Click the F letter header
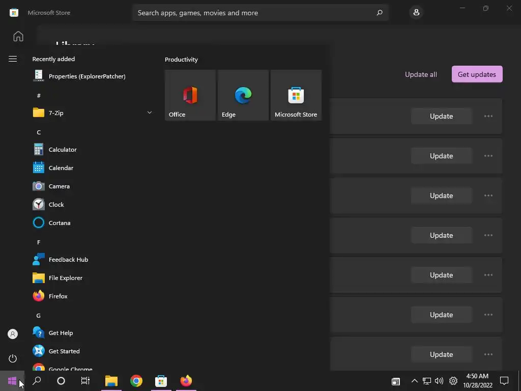 (x=39, y=242)
